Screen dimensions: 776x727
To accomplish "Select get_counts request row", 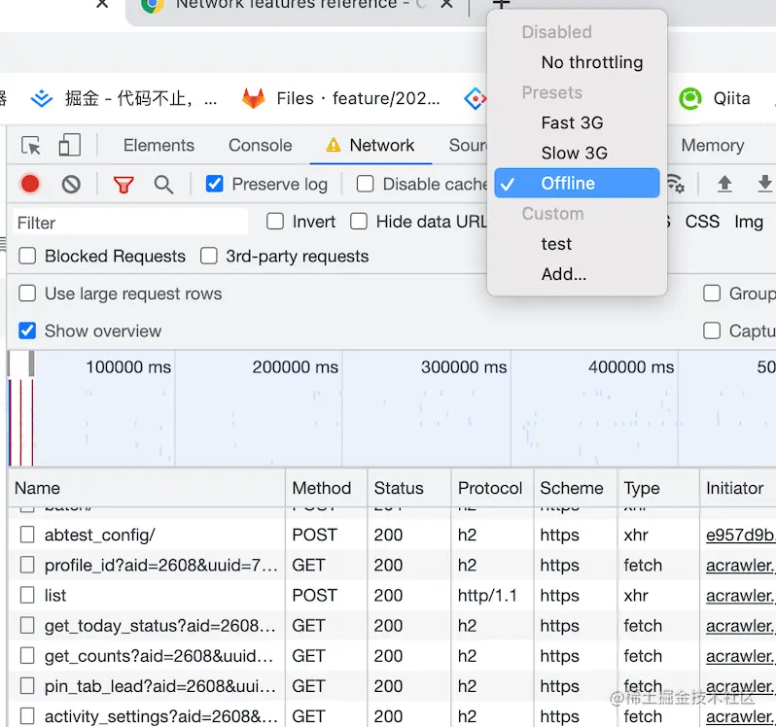I will [393, 656].
